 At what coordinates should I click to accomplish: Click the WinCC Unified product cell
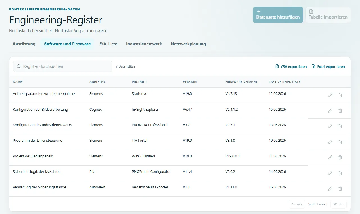coord(143,156)
